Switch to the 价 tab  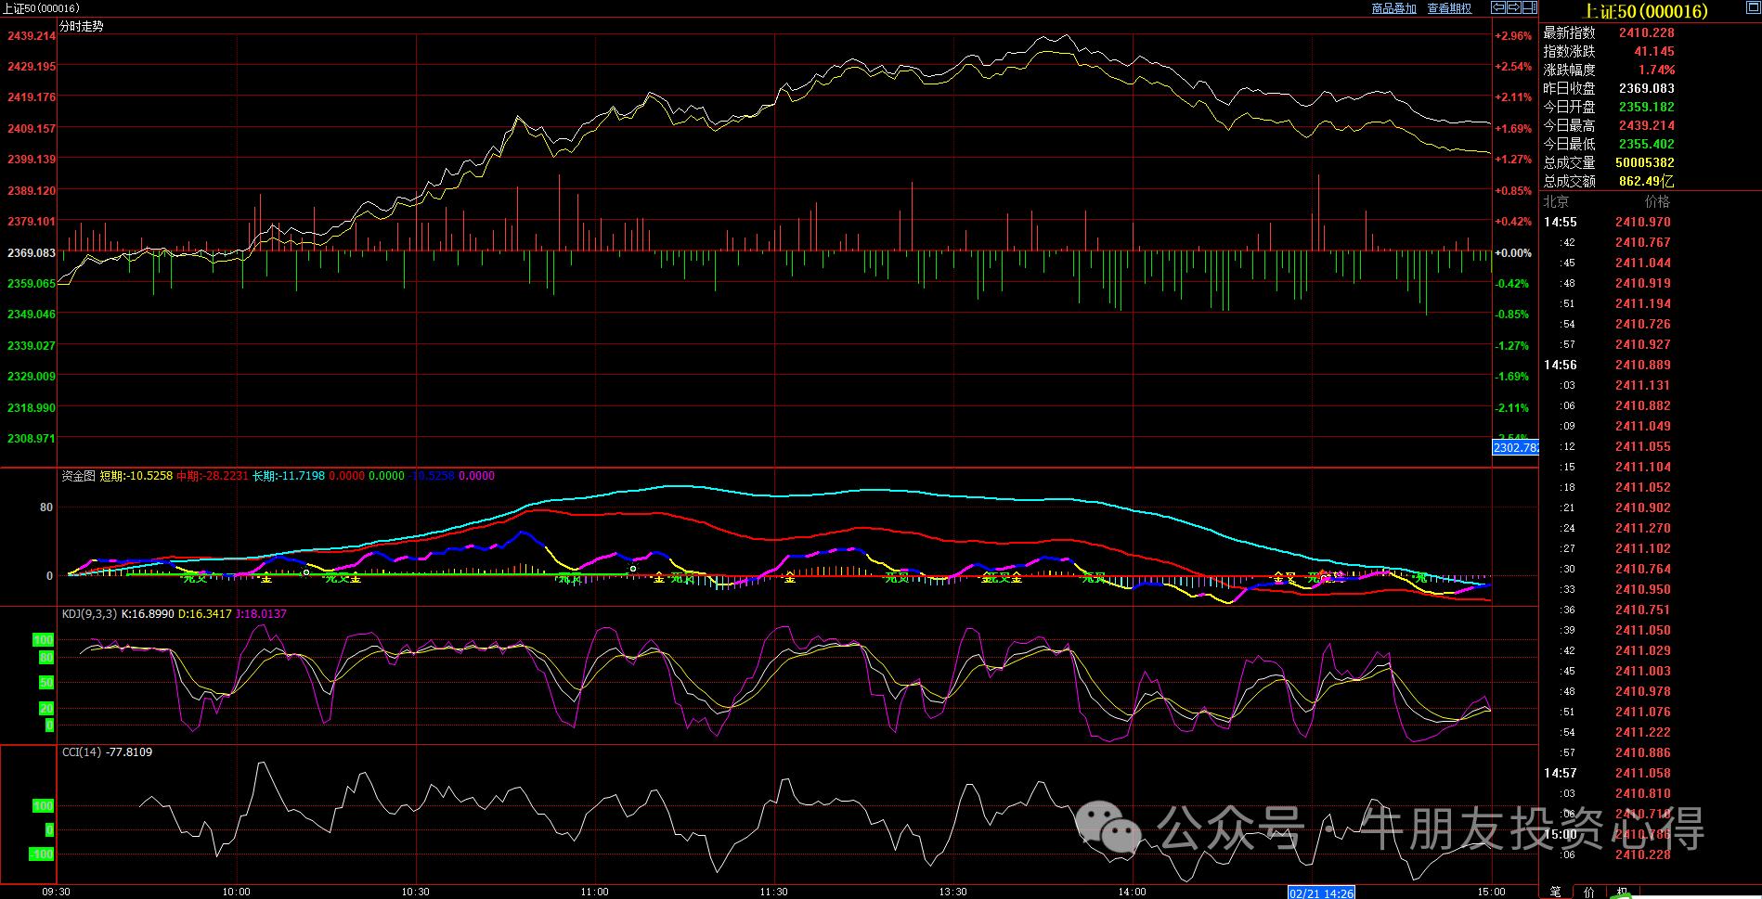point(1589,892)
